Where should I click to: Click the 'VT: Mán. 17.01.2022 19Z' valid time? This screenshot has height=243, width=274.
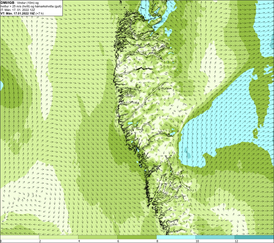coord(18,13)
